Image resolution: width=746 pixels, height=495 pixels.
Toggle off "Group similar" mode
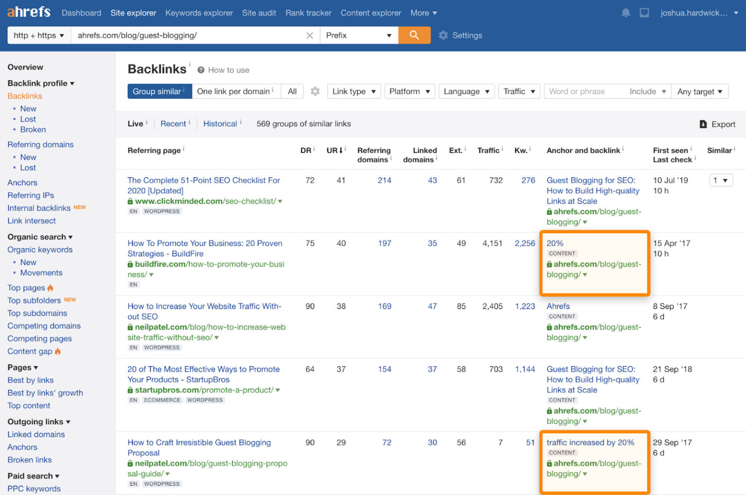click(x=156, y=91)
